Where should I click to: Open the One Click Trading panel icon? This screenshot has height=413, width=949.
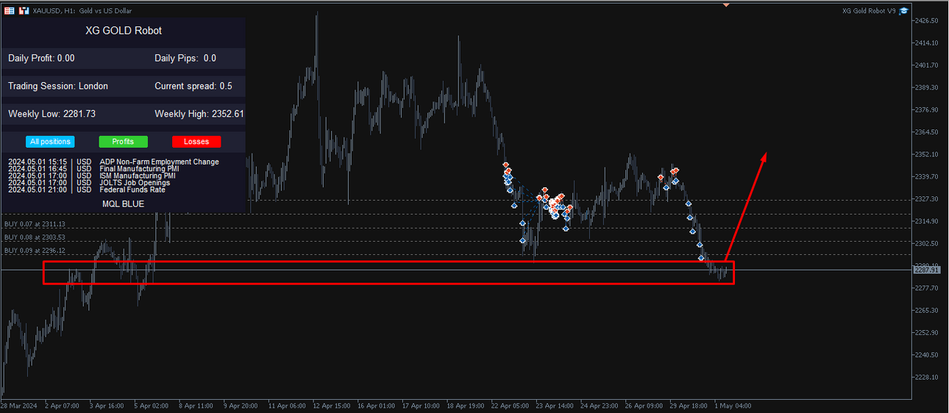[x=24, y=11]
